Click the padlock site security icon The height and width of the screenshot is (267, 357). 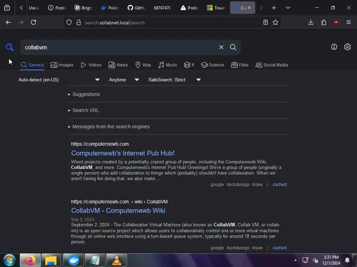79,22
